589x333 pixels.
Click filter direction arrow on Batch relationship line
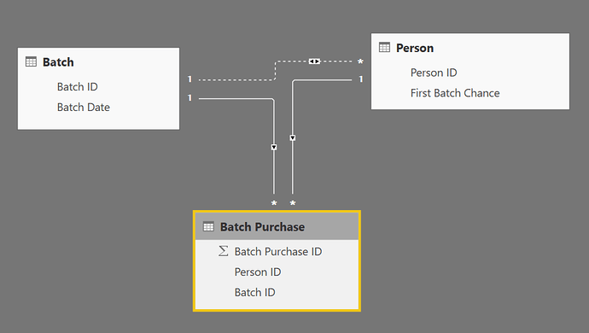(x=274, y=148)
